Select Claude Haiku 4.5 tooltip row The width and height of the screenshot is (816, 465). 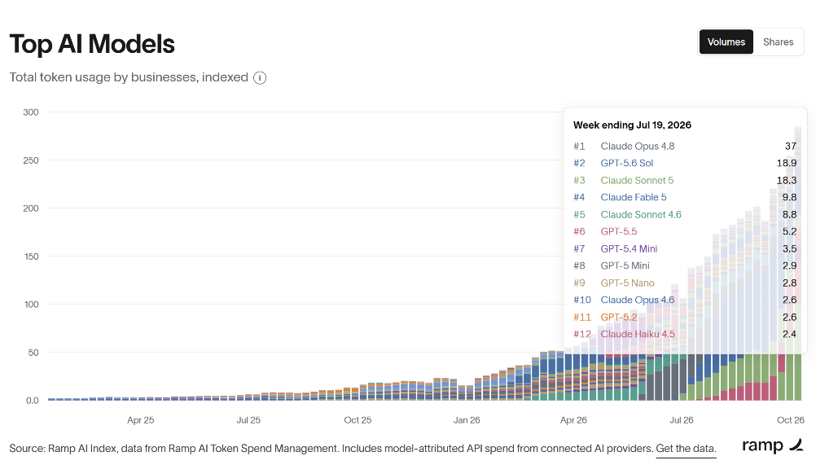[685, 334]
